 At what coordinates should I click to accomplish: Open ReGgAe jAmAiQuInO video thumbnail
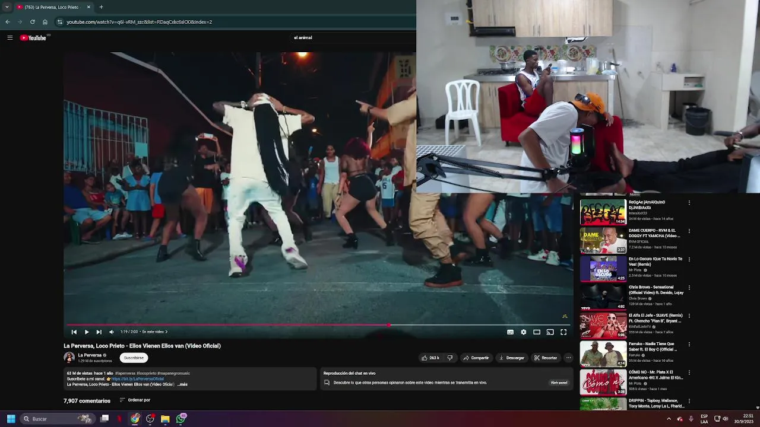[603, 212]
